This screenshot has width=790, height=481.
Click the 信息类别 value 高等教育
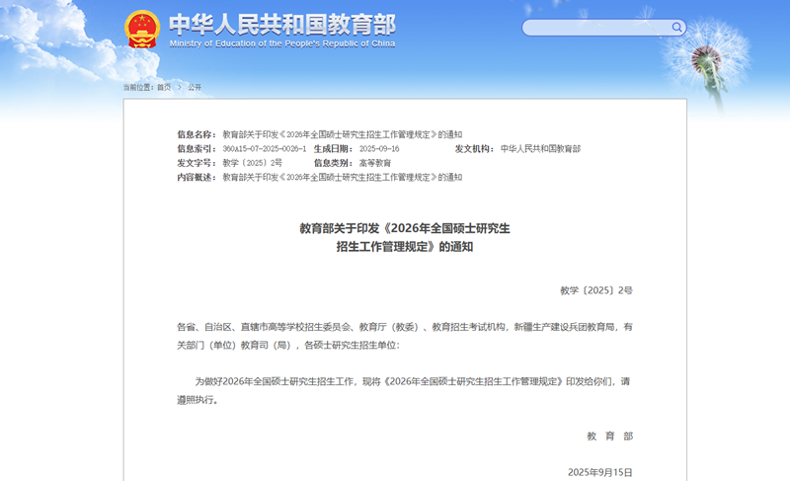point(375,163)
